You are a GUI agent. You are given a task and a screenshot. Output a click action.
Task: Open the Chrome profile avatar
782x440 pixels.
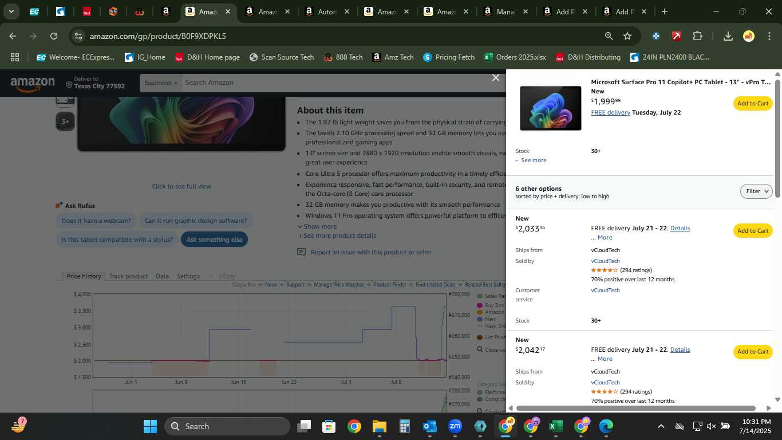click(749, 36)
